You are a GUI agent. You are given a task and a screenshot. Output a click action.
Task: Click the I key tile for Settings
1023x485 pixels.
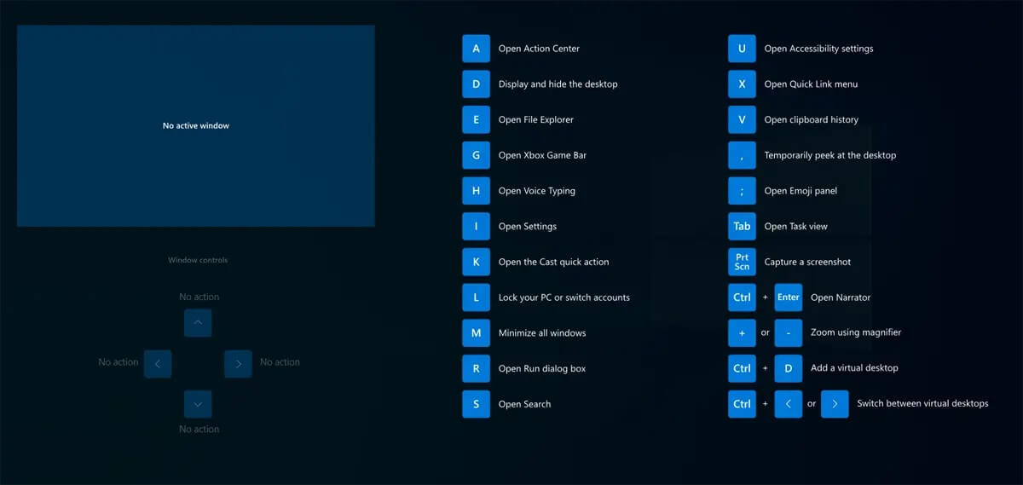pyautogui.click(x=476, y=227)
